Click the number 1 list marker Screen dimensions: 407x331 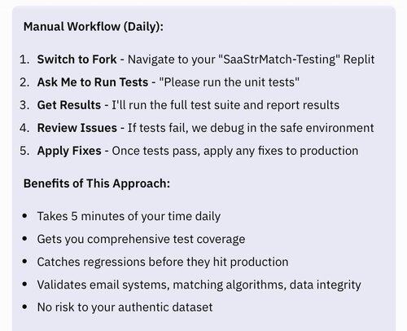(24, 60)
